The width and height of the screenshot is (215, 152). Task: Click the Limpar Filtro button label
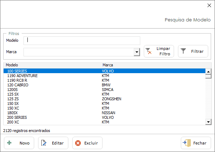coord(163,51)
